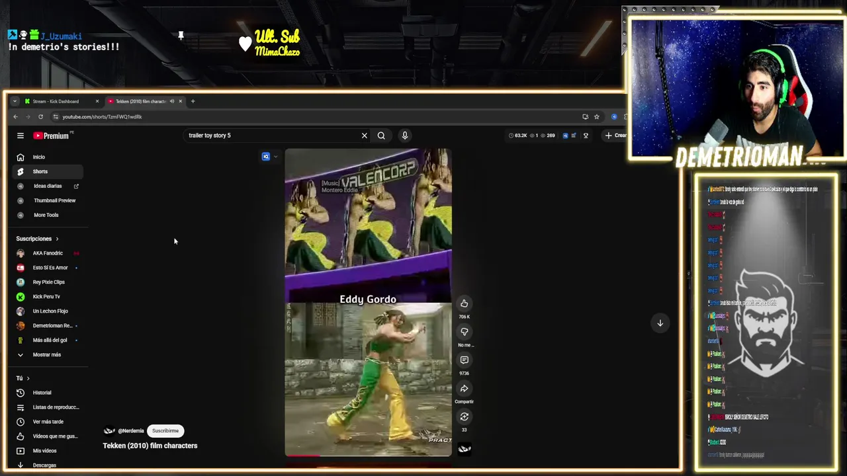Expand the vidIQ dropdown beside the short
This screenshot has height=476, width=847.
pos(275,157)
